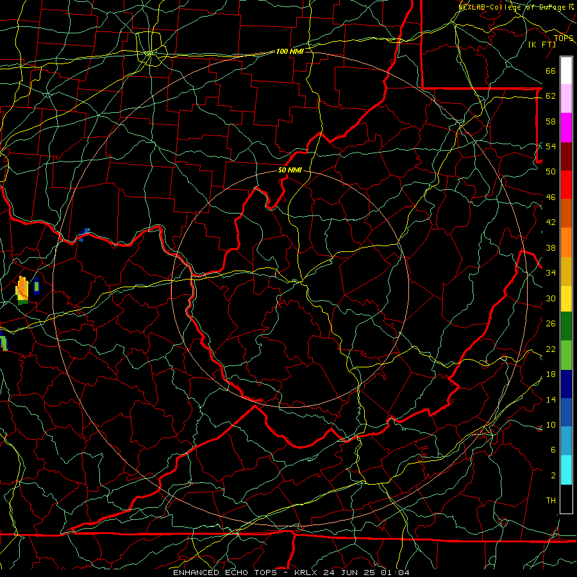Click the cyan legend swatch

(x=566, y=470)
